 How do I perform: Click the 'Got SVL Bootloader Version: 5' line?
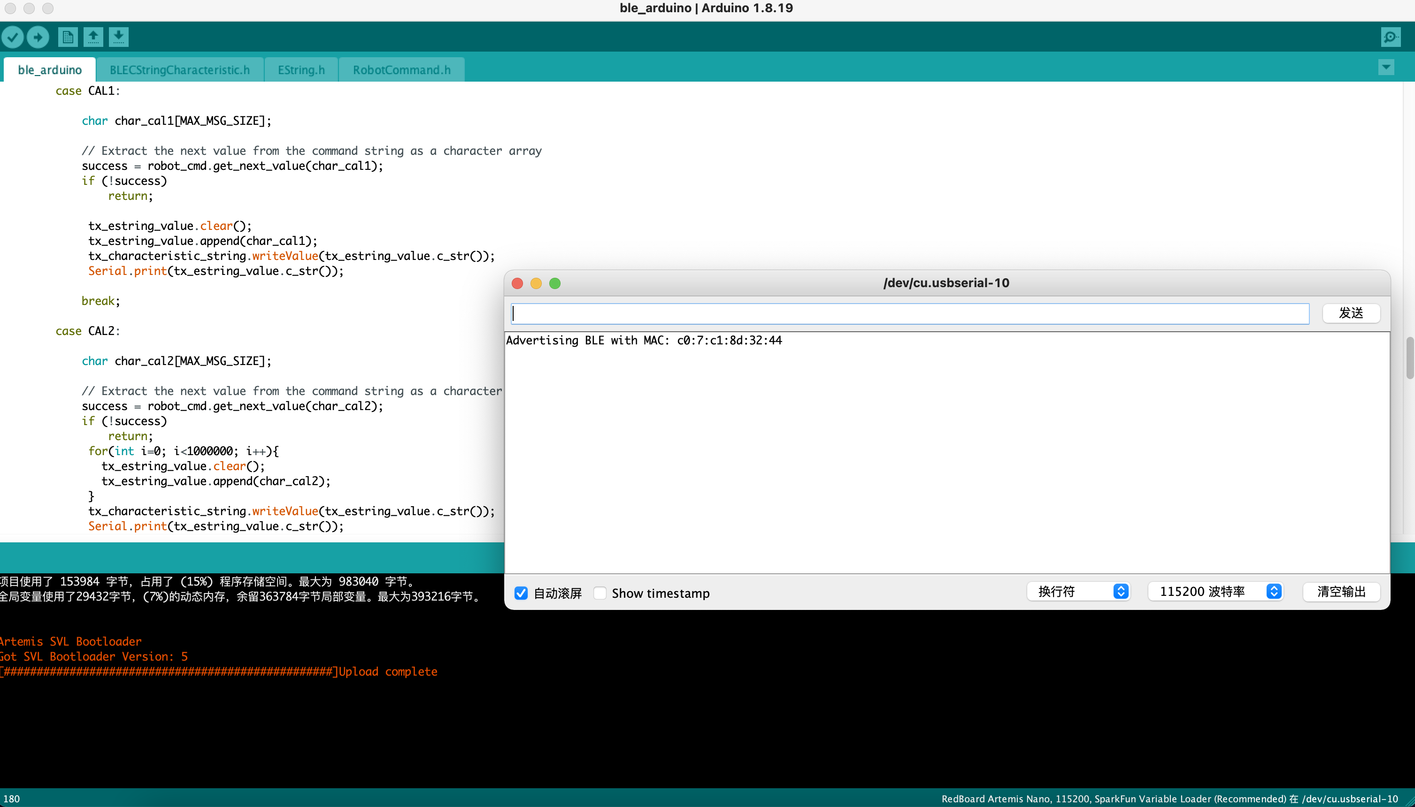pos(94,656)
